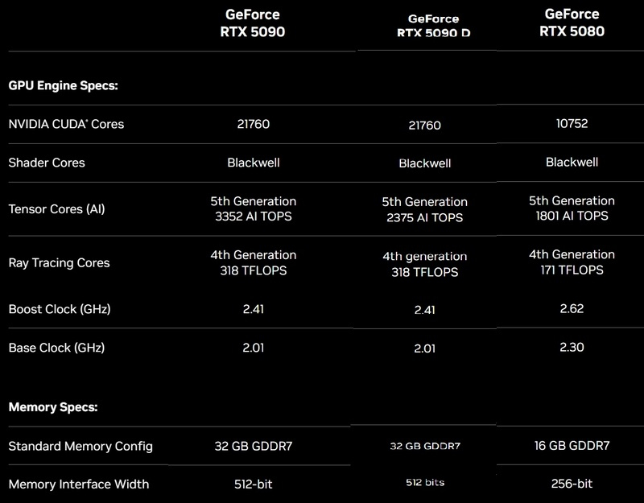Click the Memory Interface Width row label
This screenshot has width=644, height=503.
click(x=78, y=484)
